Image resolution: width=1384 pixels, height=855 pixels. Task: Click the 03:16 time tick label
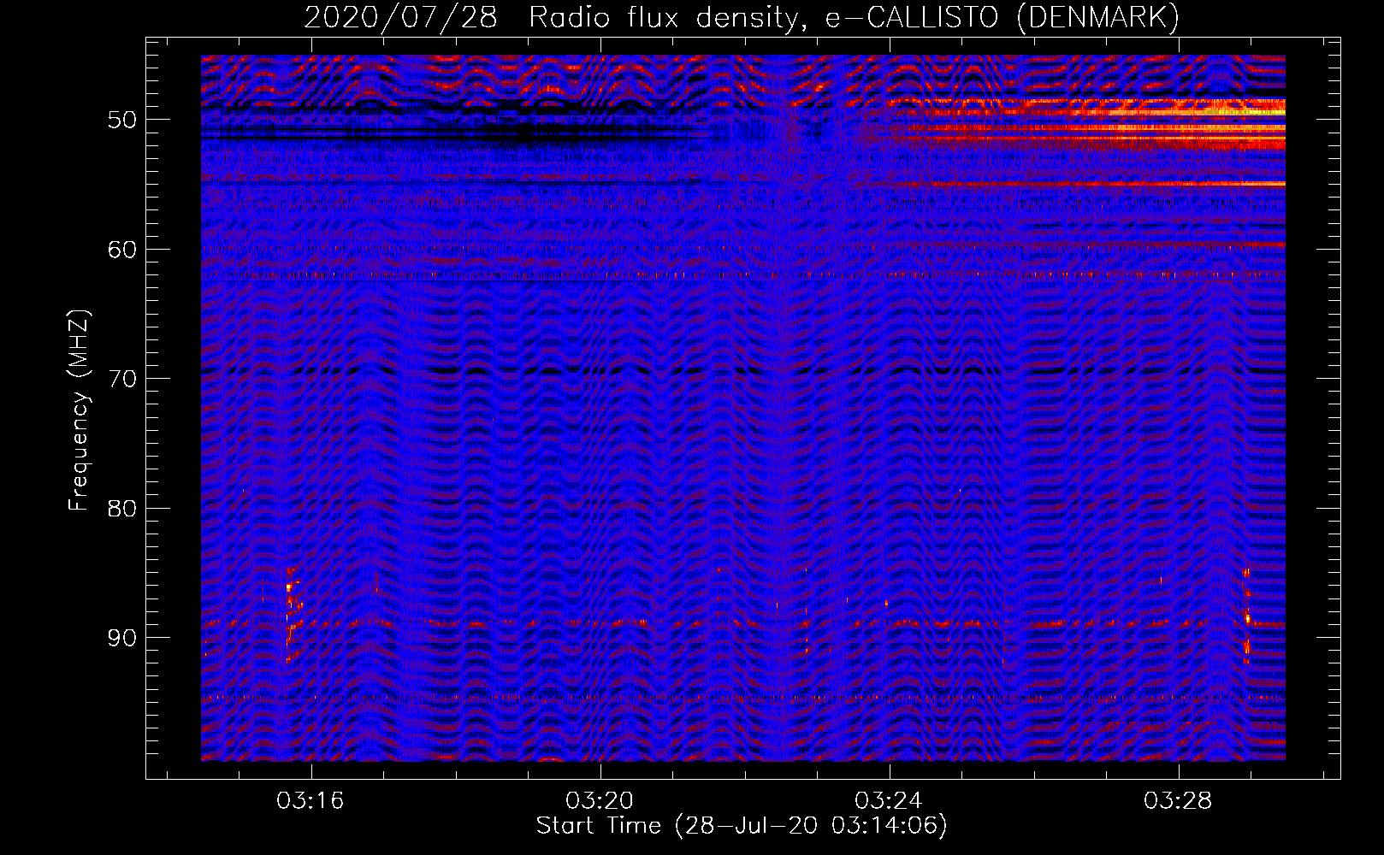311,800
